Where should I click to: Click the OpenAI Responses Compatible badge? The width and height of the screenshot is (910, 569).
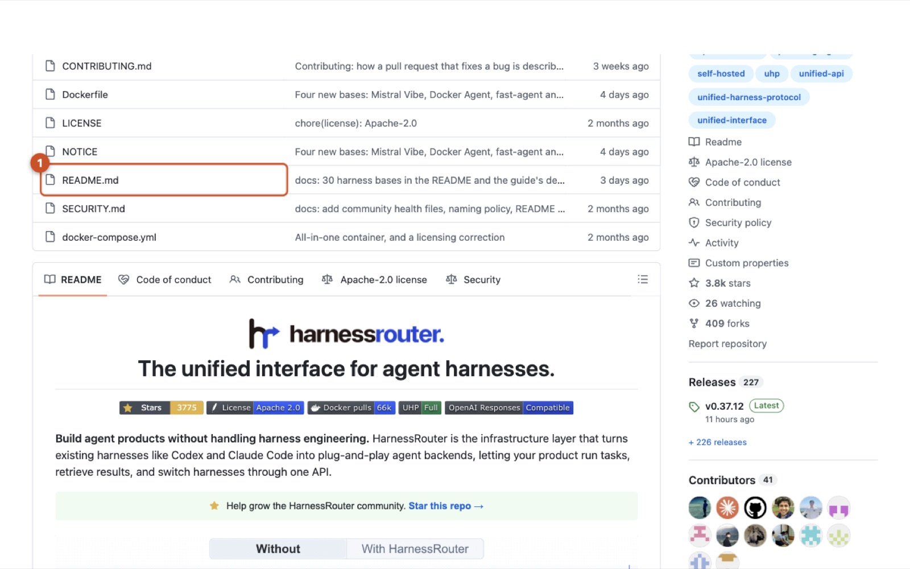(509, 407)
